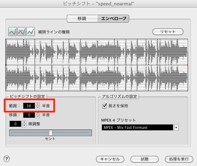Click the 補間ラインの種類 label
Viewport: 197px width, 166px height.
click(x=54, y=32)
